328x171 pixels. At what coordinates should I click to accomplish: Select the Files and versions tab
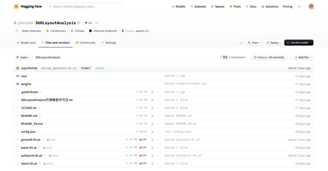[56, 43]
